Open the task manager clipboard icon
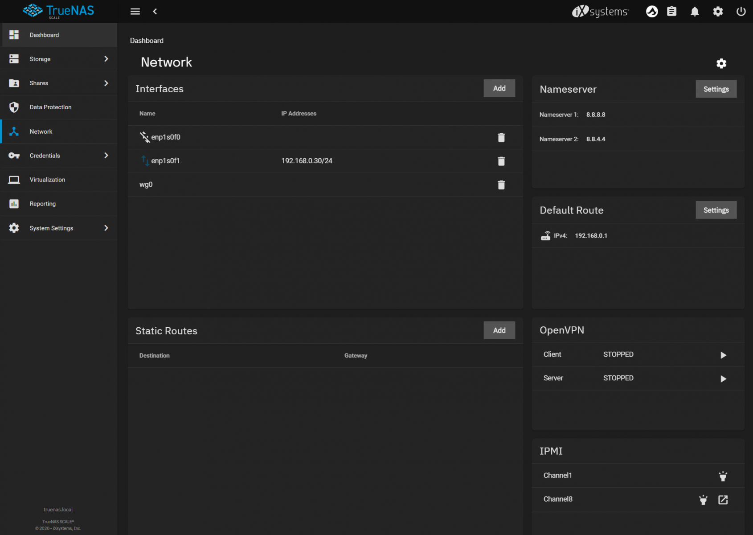This screenshot has width=753, height=535. coord(671,12)
